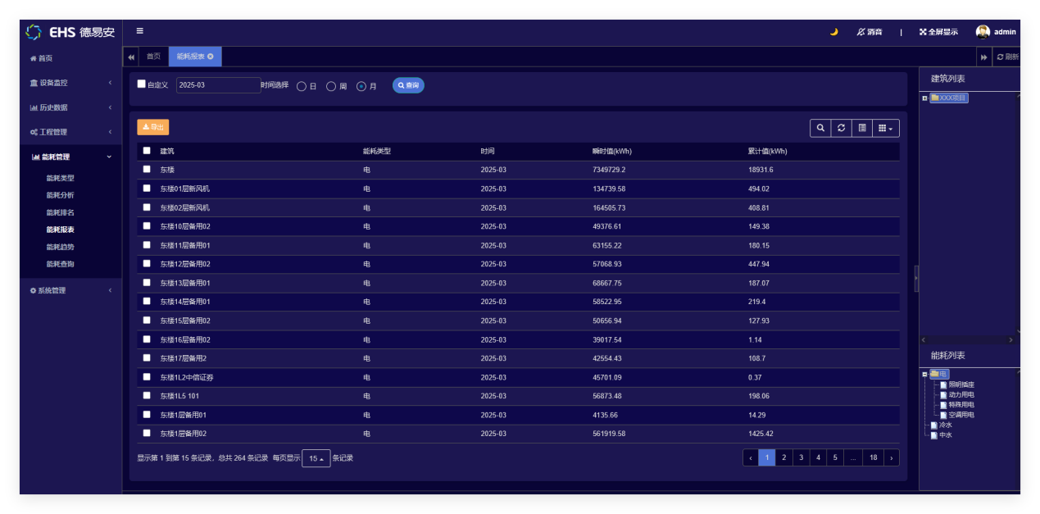This screenshot has width=1040, height=514.
Task: Select the 周 radio button
Action: (331, 86)
